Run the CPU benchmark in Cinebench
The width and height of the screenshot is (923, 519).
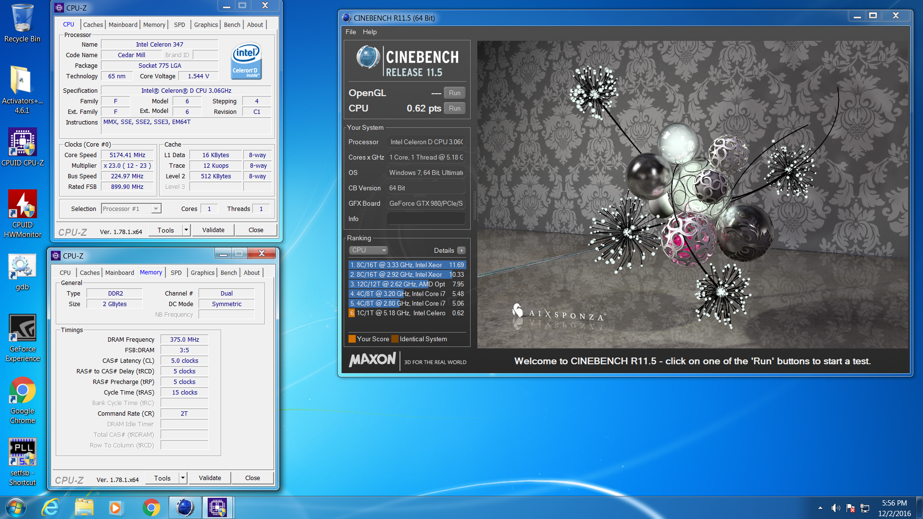coord(454,108)
